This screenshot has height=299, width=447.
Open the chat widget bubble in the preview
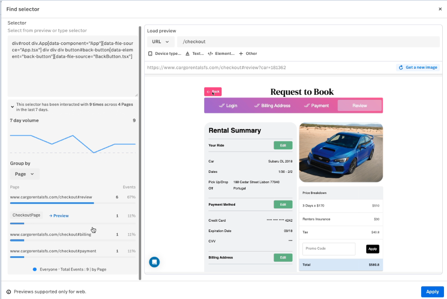[154, 262]
